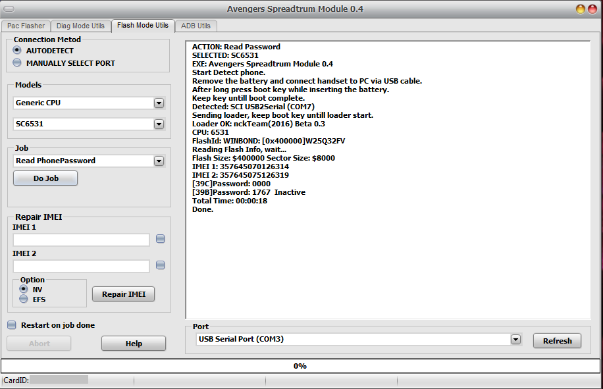Click the CardID field in status bar
Screen dimensions: 603x389
point(59,380)
